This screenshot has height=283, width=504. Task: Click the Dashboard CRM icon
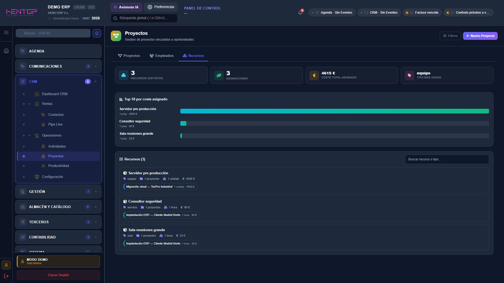tap(37, 94)
